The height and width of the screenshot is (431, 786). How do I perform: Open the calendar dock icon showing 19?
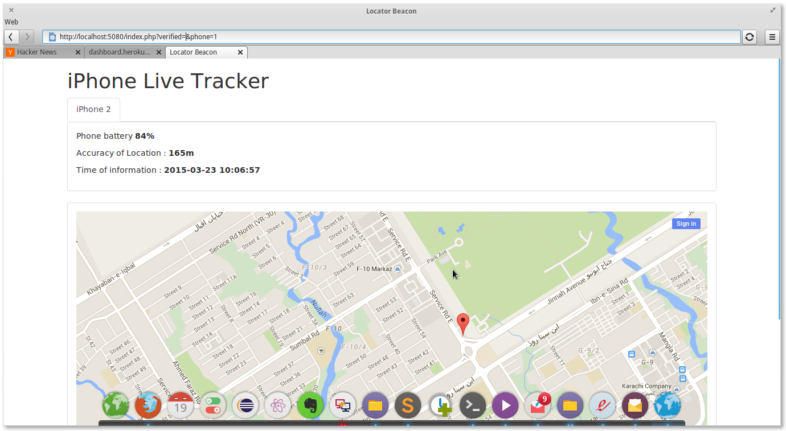(181, 405)
